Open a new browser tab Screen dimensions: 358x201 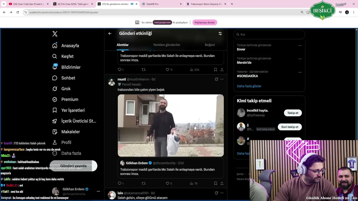(232, 4)
